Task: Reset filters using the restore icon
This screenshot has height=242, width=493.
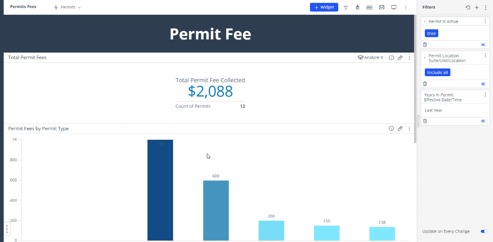Action: tap(468, 7)
